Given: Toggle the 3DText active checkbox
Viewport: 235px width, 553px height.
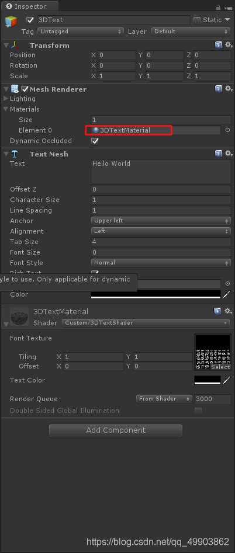Looking at the screenshot, I should (30, 20).
